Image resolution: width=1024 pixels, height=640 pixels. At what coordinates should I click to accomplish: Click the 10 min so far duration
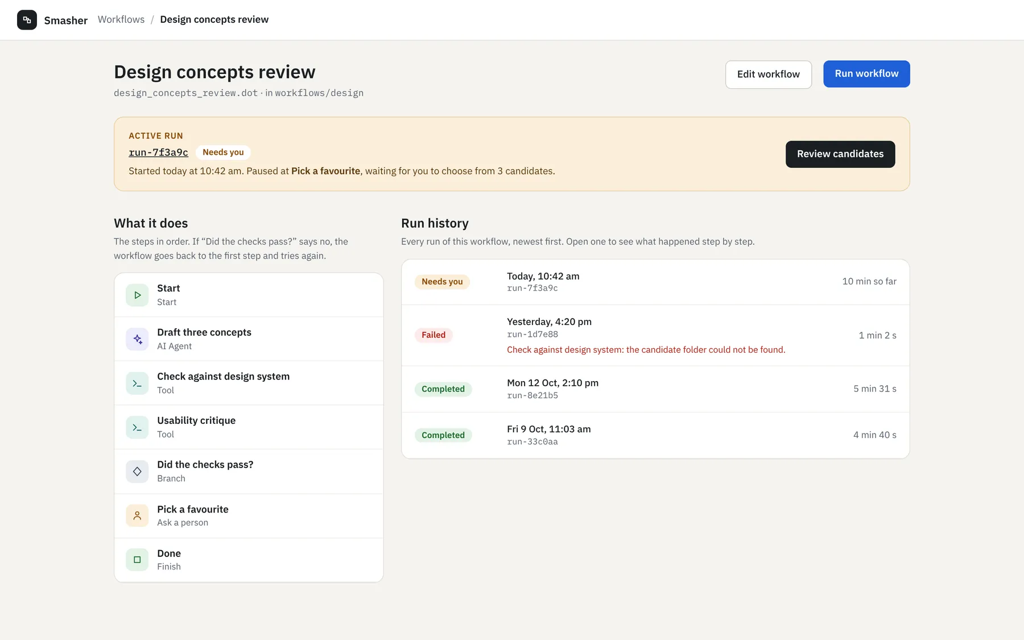(869, 282)
